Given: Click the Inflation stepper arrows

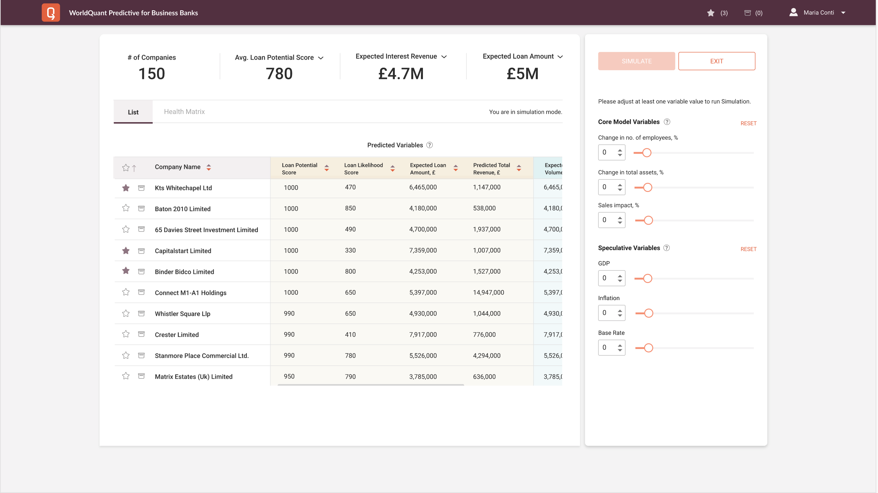Looking at the screenshot, I should [x=620, y=313].
